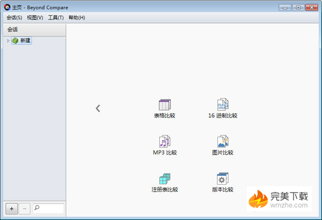The image size is (322, 220).
Task: Open the 图片比较 picture compare icon
Action: click(223, 141)
